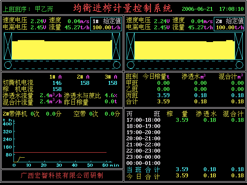The image size is (247, 185).
Task: Click the left crossed box of 1# conveyor
Action: (x=8, y=46)
